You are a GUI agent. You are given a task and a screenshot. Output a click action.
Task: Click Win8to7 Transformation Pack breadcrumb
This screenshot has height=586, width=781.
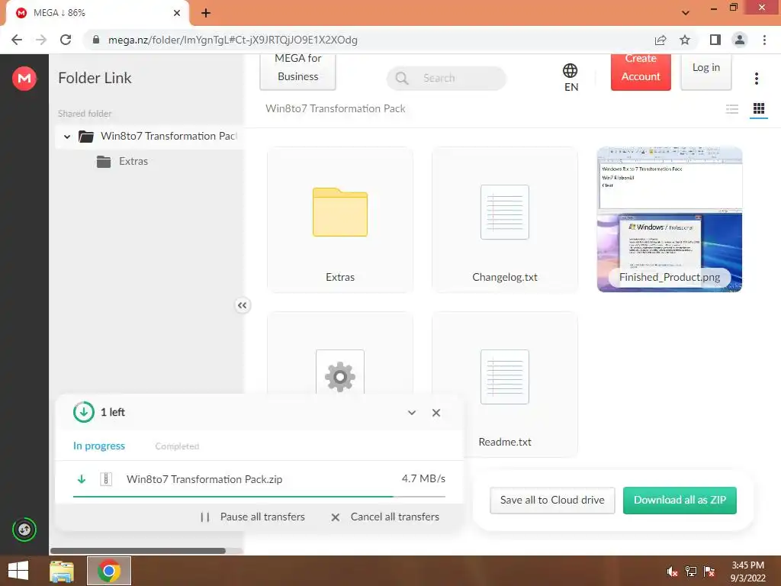pos(336,108)
